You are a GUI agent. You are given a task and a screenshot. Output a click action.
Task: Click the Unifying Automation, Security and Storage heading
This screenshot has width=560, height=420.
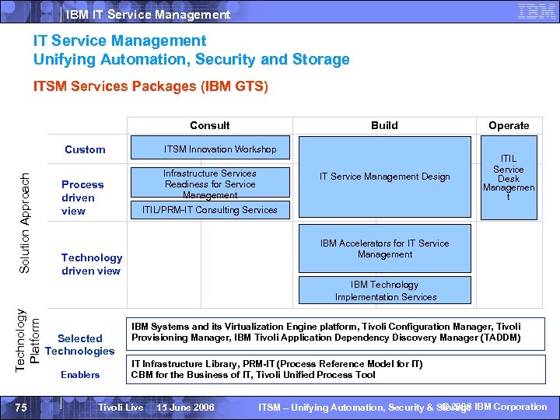pyautogui.click(x=191, y=60)
